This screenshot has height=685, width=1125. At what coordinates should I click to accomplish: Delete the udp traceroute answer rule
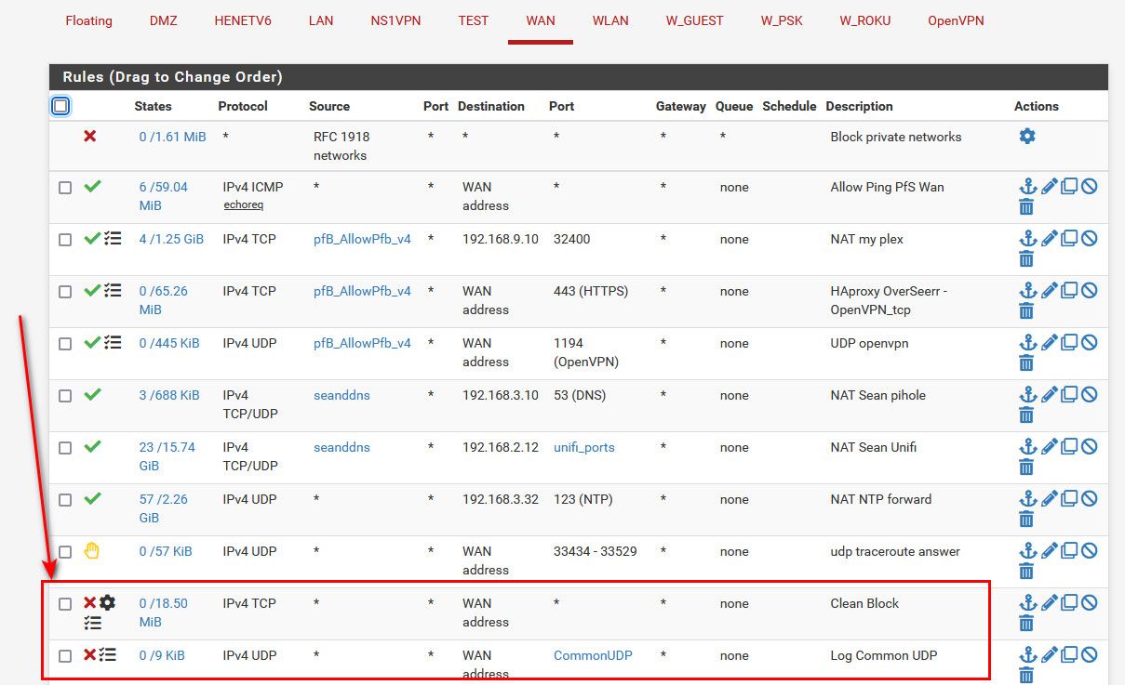click(x=1026, y=572)
